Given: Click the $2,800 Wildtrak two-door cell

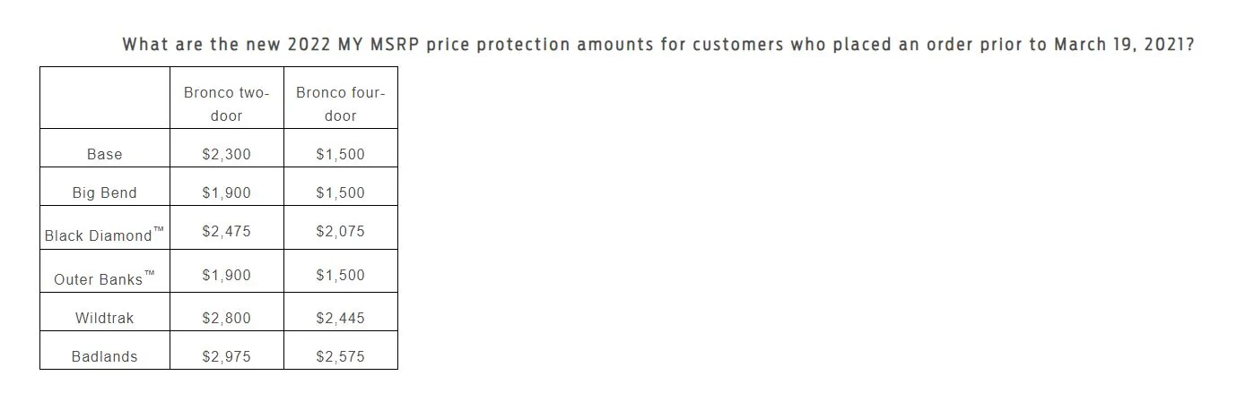Looking at the screenshot, I should click(x=227, y=318).
